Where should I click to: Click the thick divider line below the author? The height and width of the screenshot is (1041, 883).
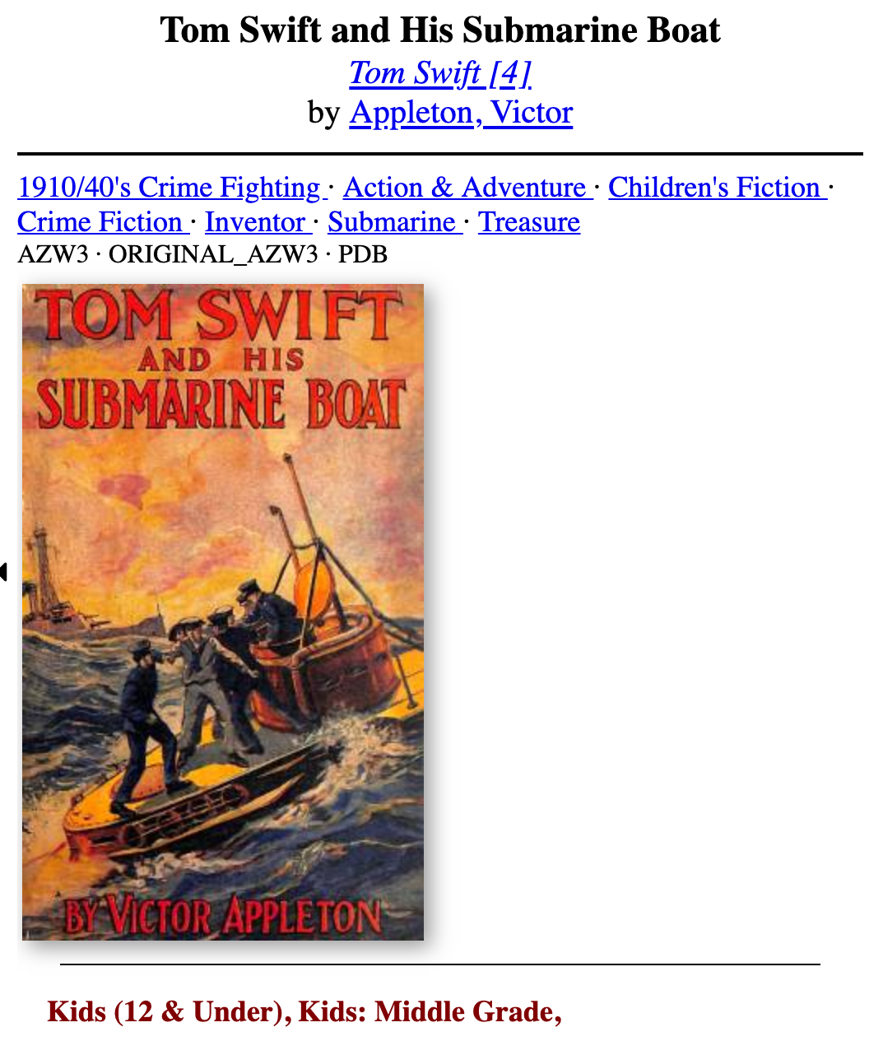point(440,154)
